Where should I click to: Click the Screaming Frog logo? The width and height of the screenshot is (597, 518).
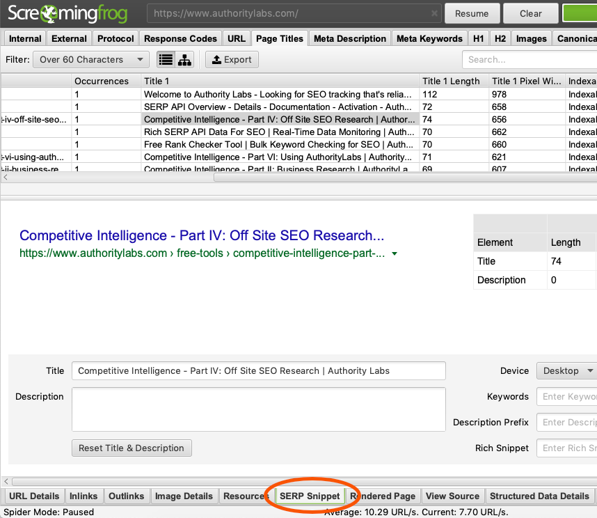[x=67, y=13]
